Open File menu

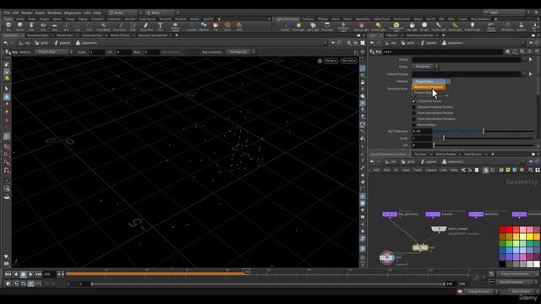point(7,13)
